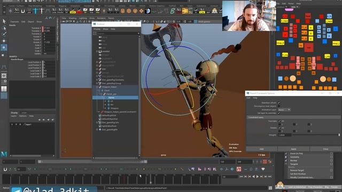
Task: Click the green B shelf icon
Action: click(x=173, y=11)
